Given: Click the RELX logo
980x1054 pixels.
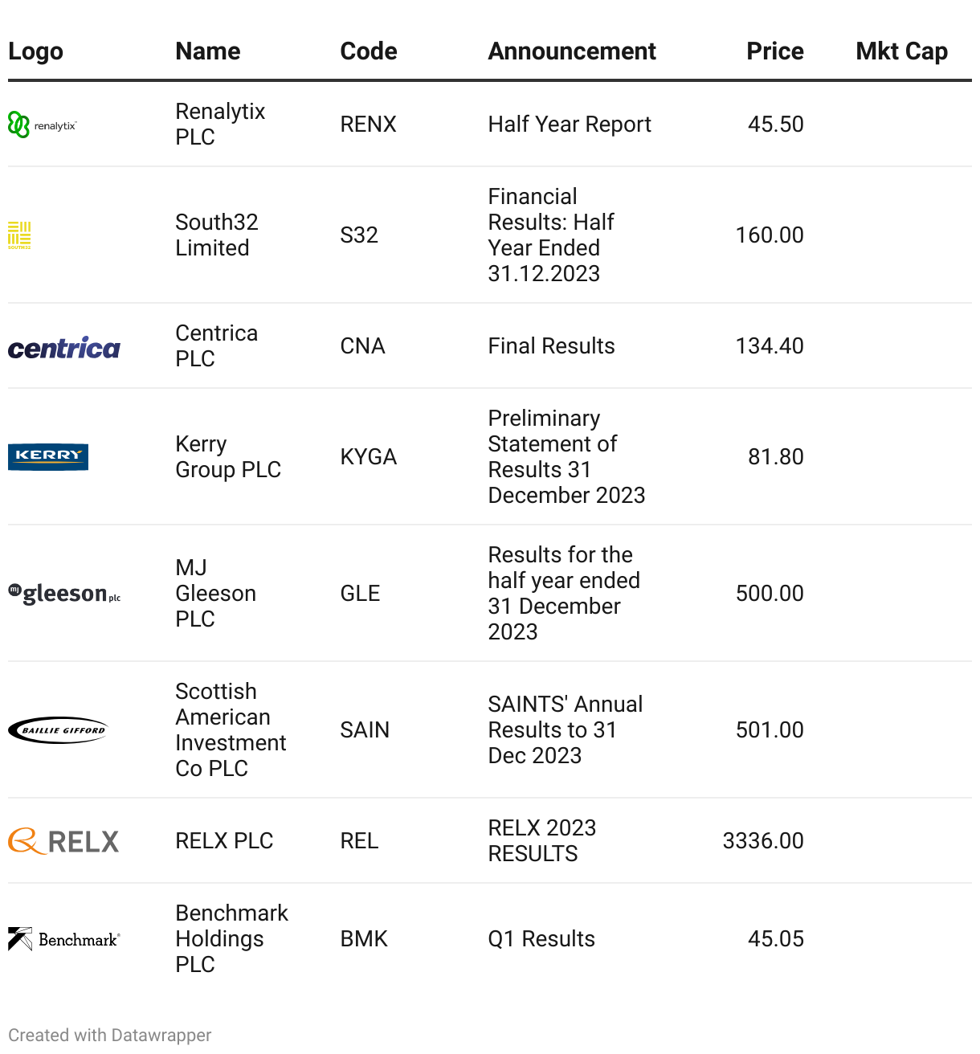Looking at the screenshot, I should pyautogui.click(x=63, y=841).
